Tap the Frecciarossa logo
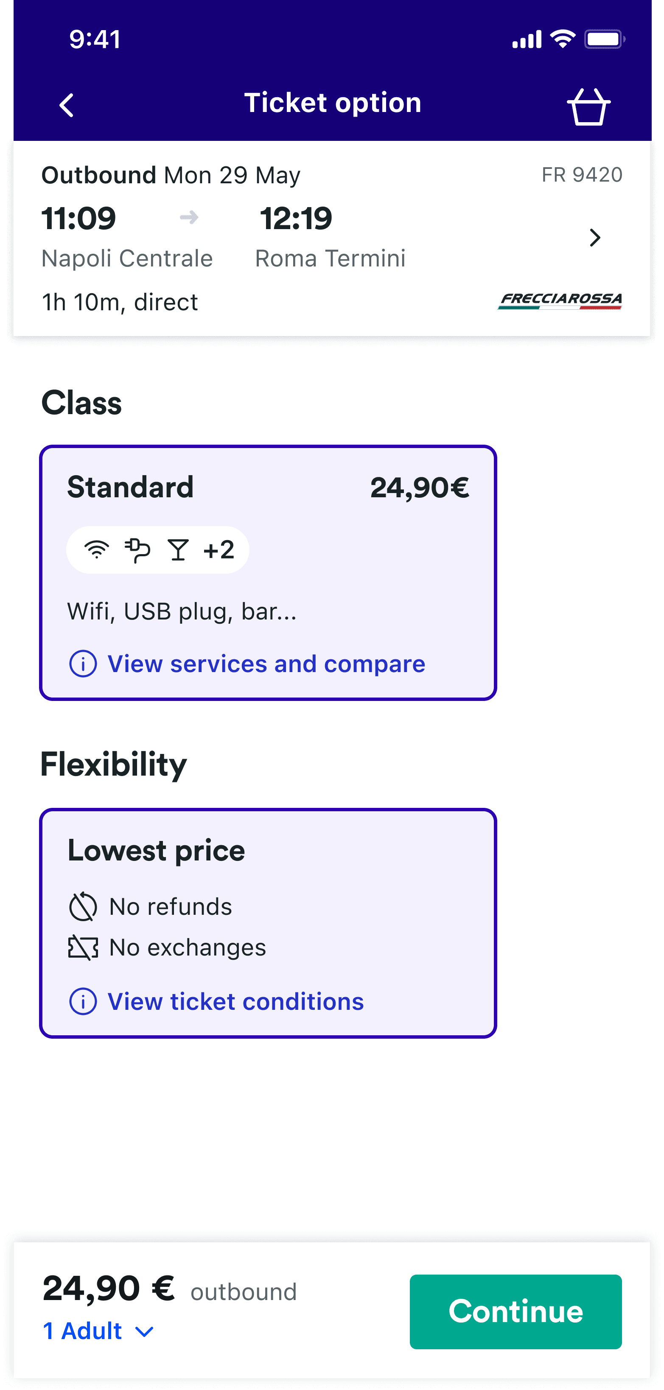This screenshot has height=1390, width=664. click(x=560, y=301)
